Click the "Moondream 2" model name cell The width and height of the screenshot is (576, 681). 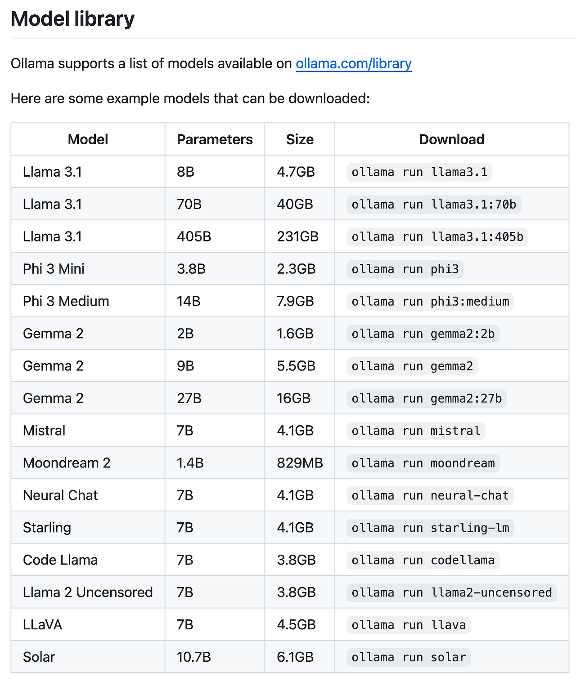click(x=67, y=463)
